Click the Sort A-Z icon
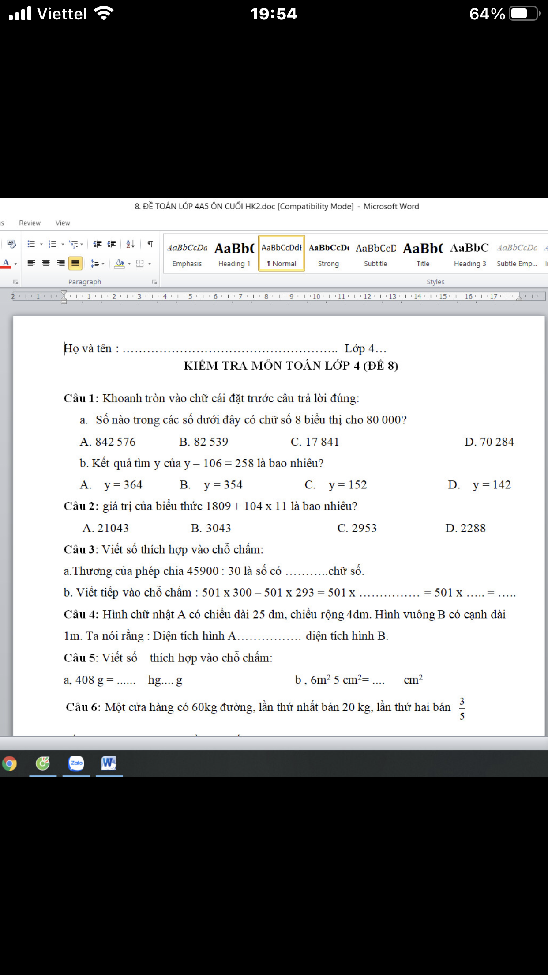548x975 pixels. (130, 244)
